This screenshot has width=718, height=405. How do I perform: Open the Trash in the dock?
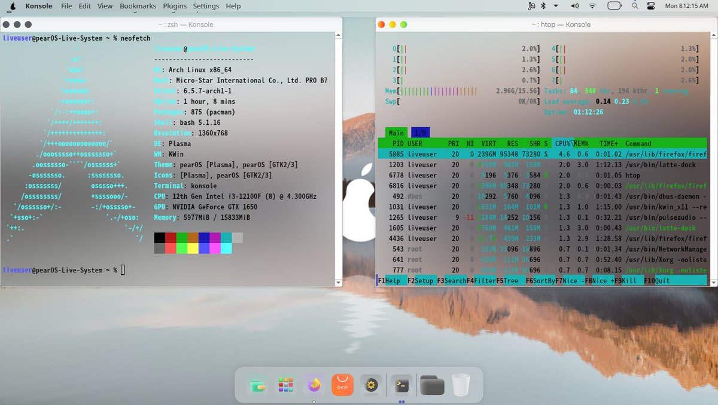[461, 385]
